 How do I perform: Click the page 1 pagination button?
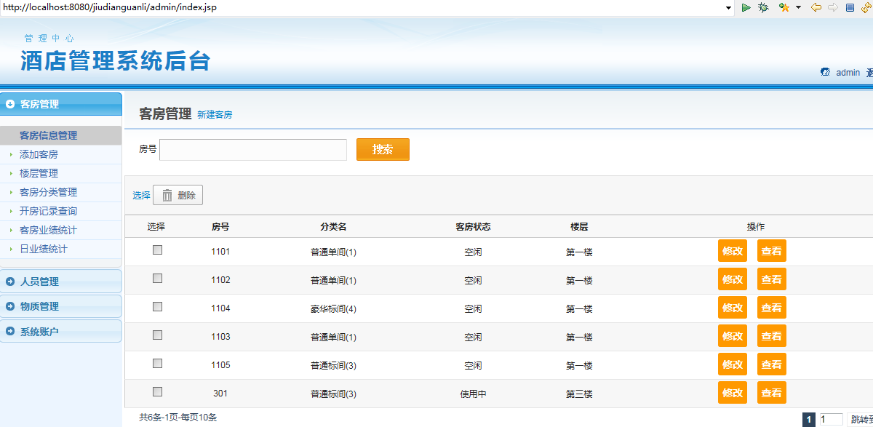[808, 420]
